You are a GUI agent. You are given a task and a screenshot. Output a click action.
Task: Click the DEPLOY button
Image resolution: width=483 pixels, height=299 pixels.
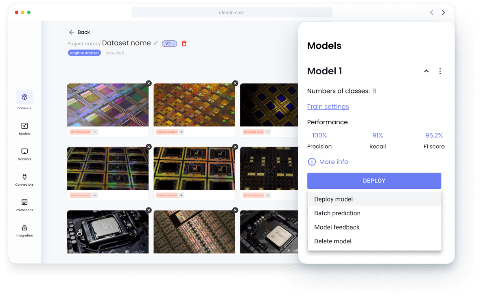(x=374, y=181)
